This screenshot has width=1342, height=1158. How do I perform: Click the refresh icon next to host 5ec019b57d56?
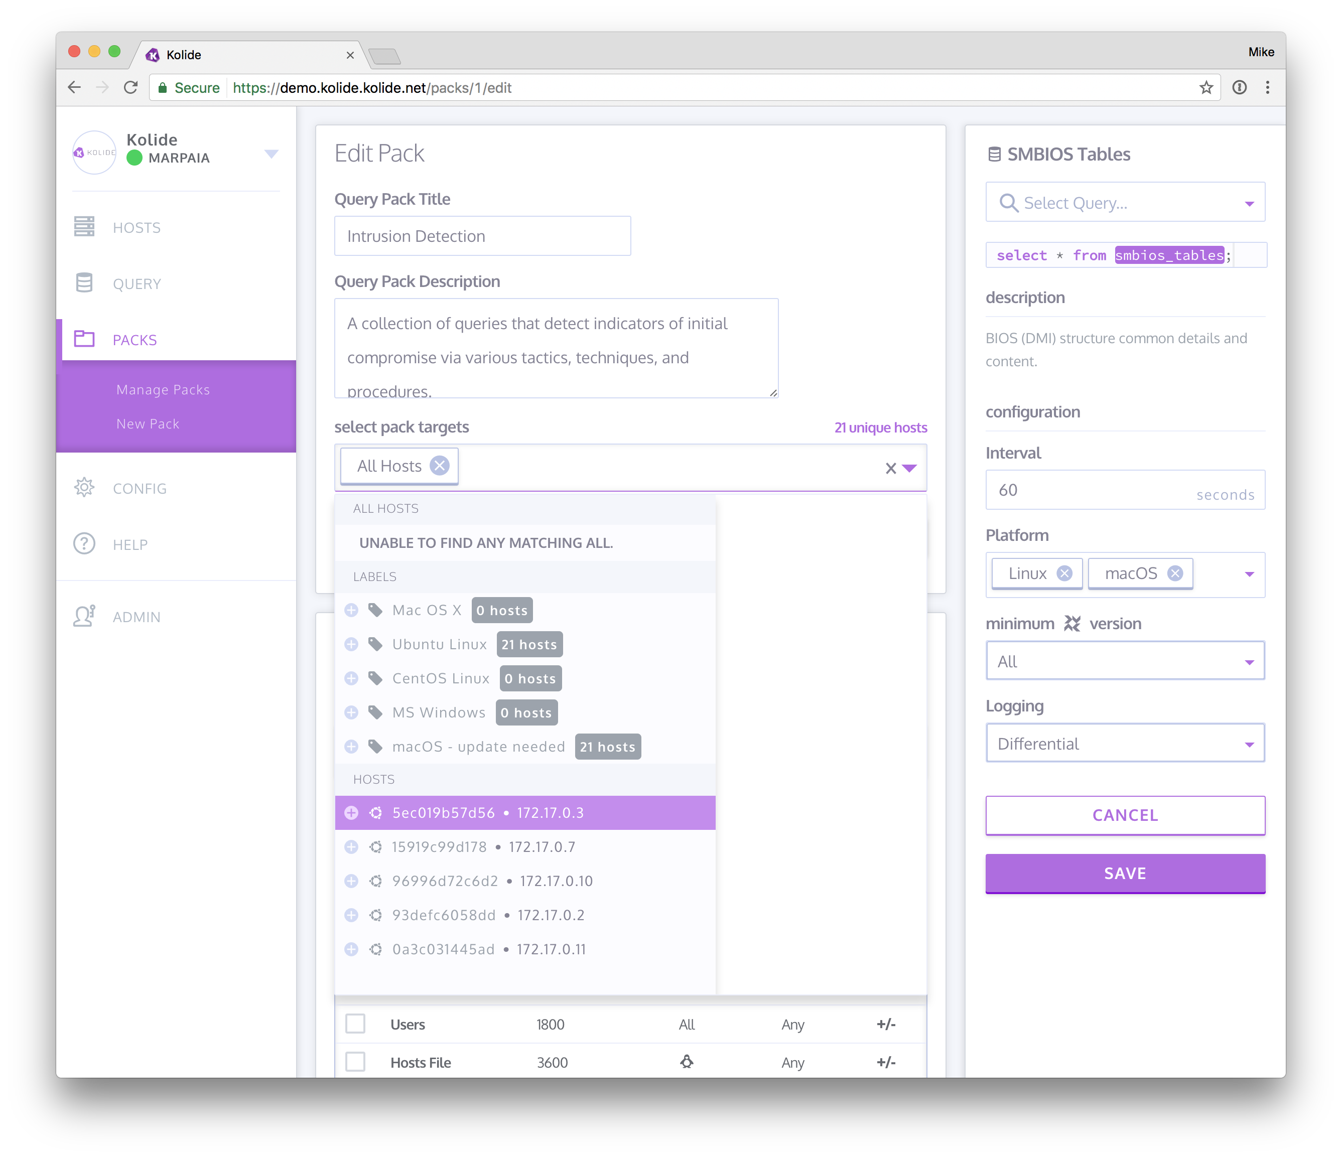[376, 812]
